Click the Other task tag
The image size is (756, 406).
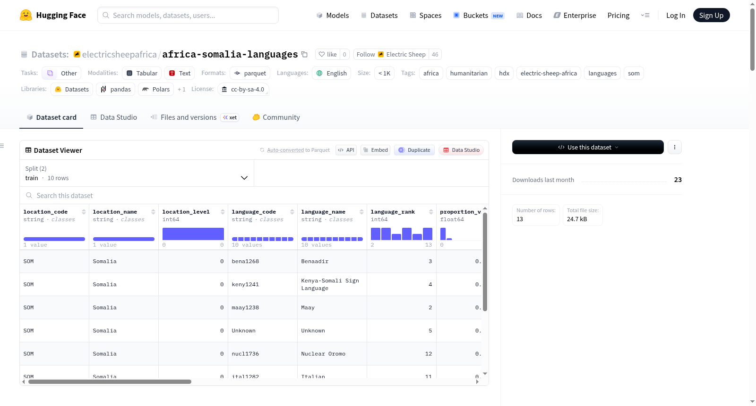(x=61, y=73)
